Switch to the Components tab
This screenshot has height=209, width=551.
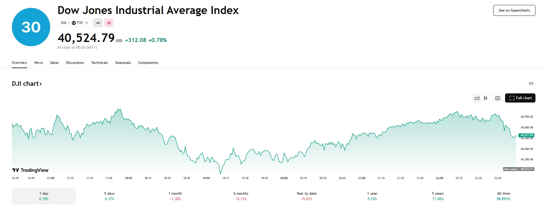[148, 63]
